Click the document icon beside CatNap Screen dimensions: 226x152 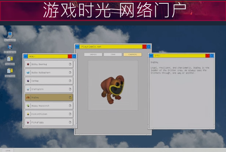(x=70, y=81)
